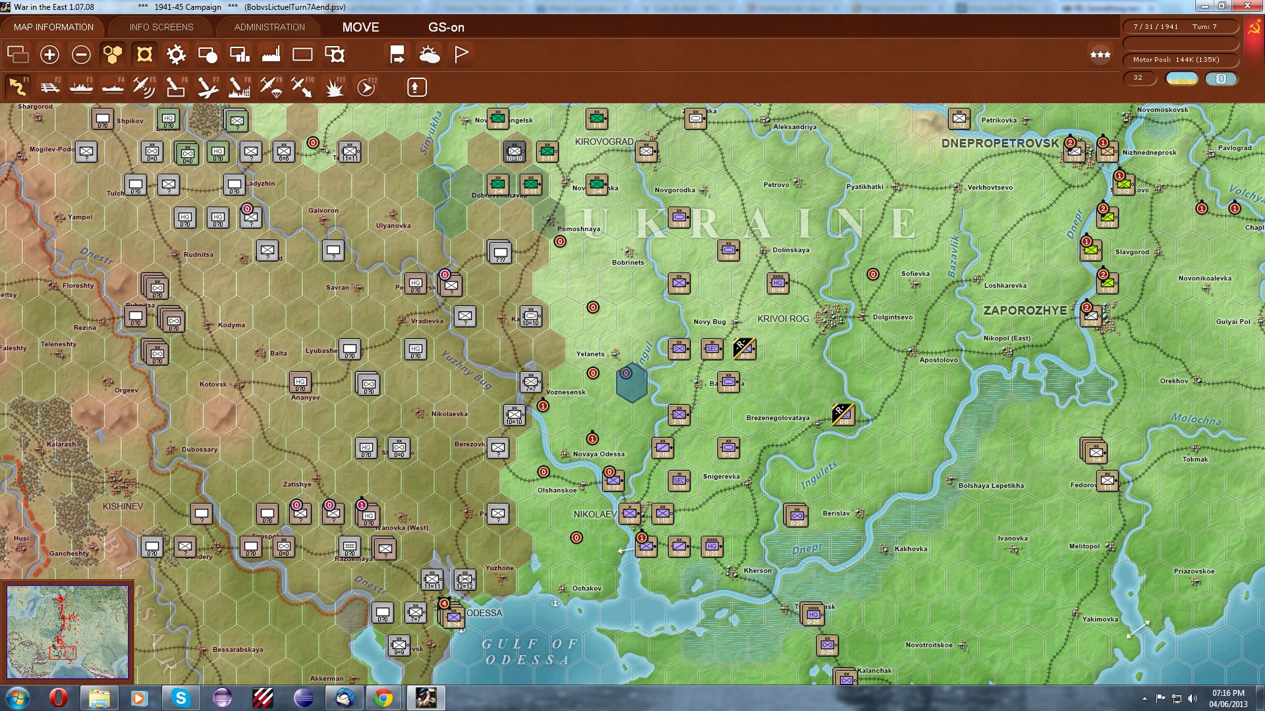Click the GS-on ground support label
Image resolution: width=1265 pixels, height=711 pixels.
click(x=446, y=27)
